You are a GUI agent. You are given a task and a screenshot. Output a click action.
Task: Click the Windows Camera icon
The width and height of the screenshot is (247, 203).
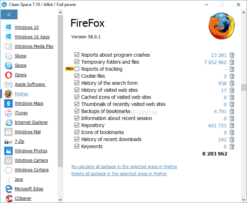point(8,160)
